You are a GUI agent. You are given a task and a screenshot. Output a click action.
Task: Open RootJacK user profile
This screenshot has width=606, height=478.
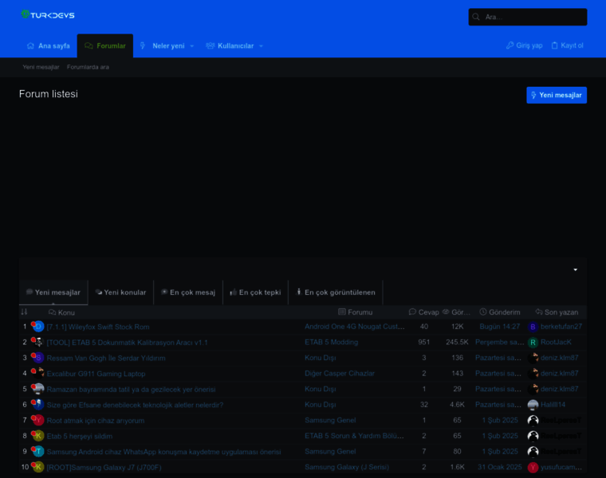coord(556,342)
